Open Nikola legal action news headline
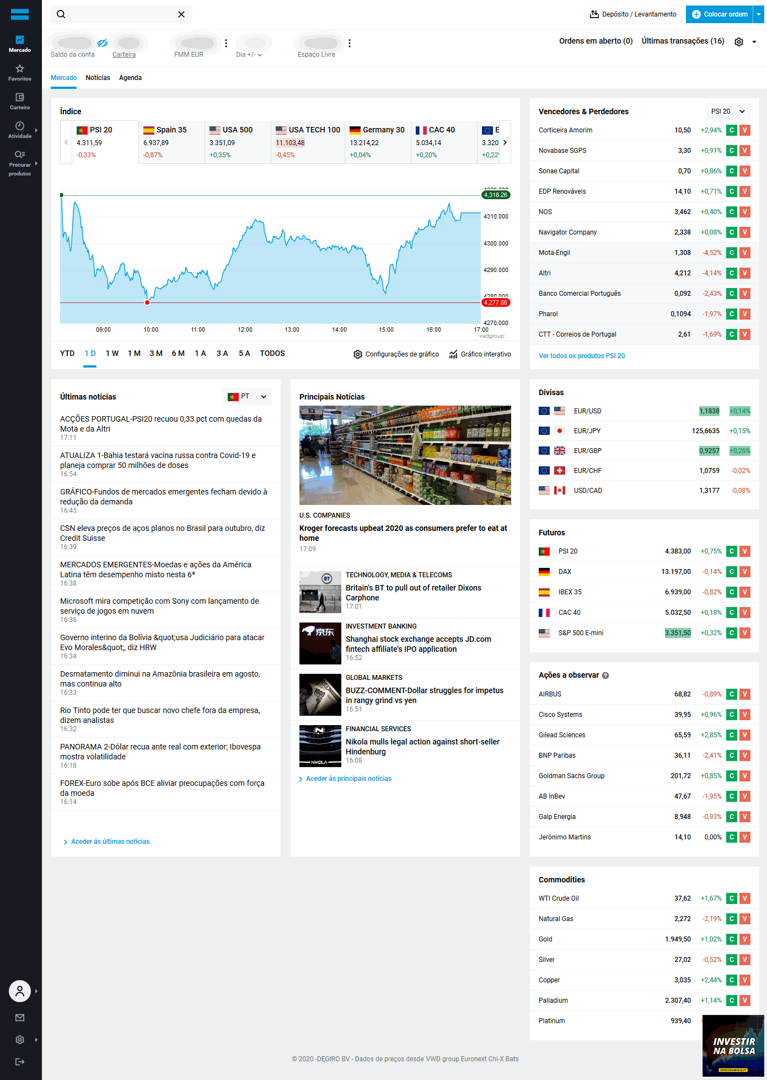The width and height of the screenshot is (767, 1080). click(x=422, y=747)
